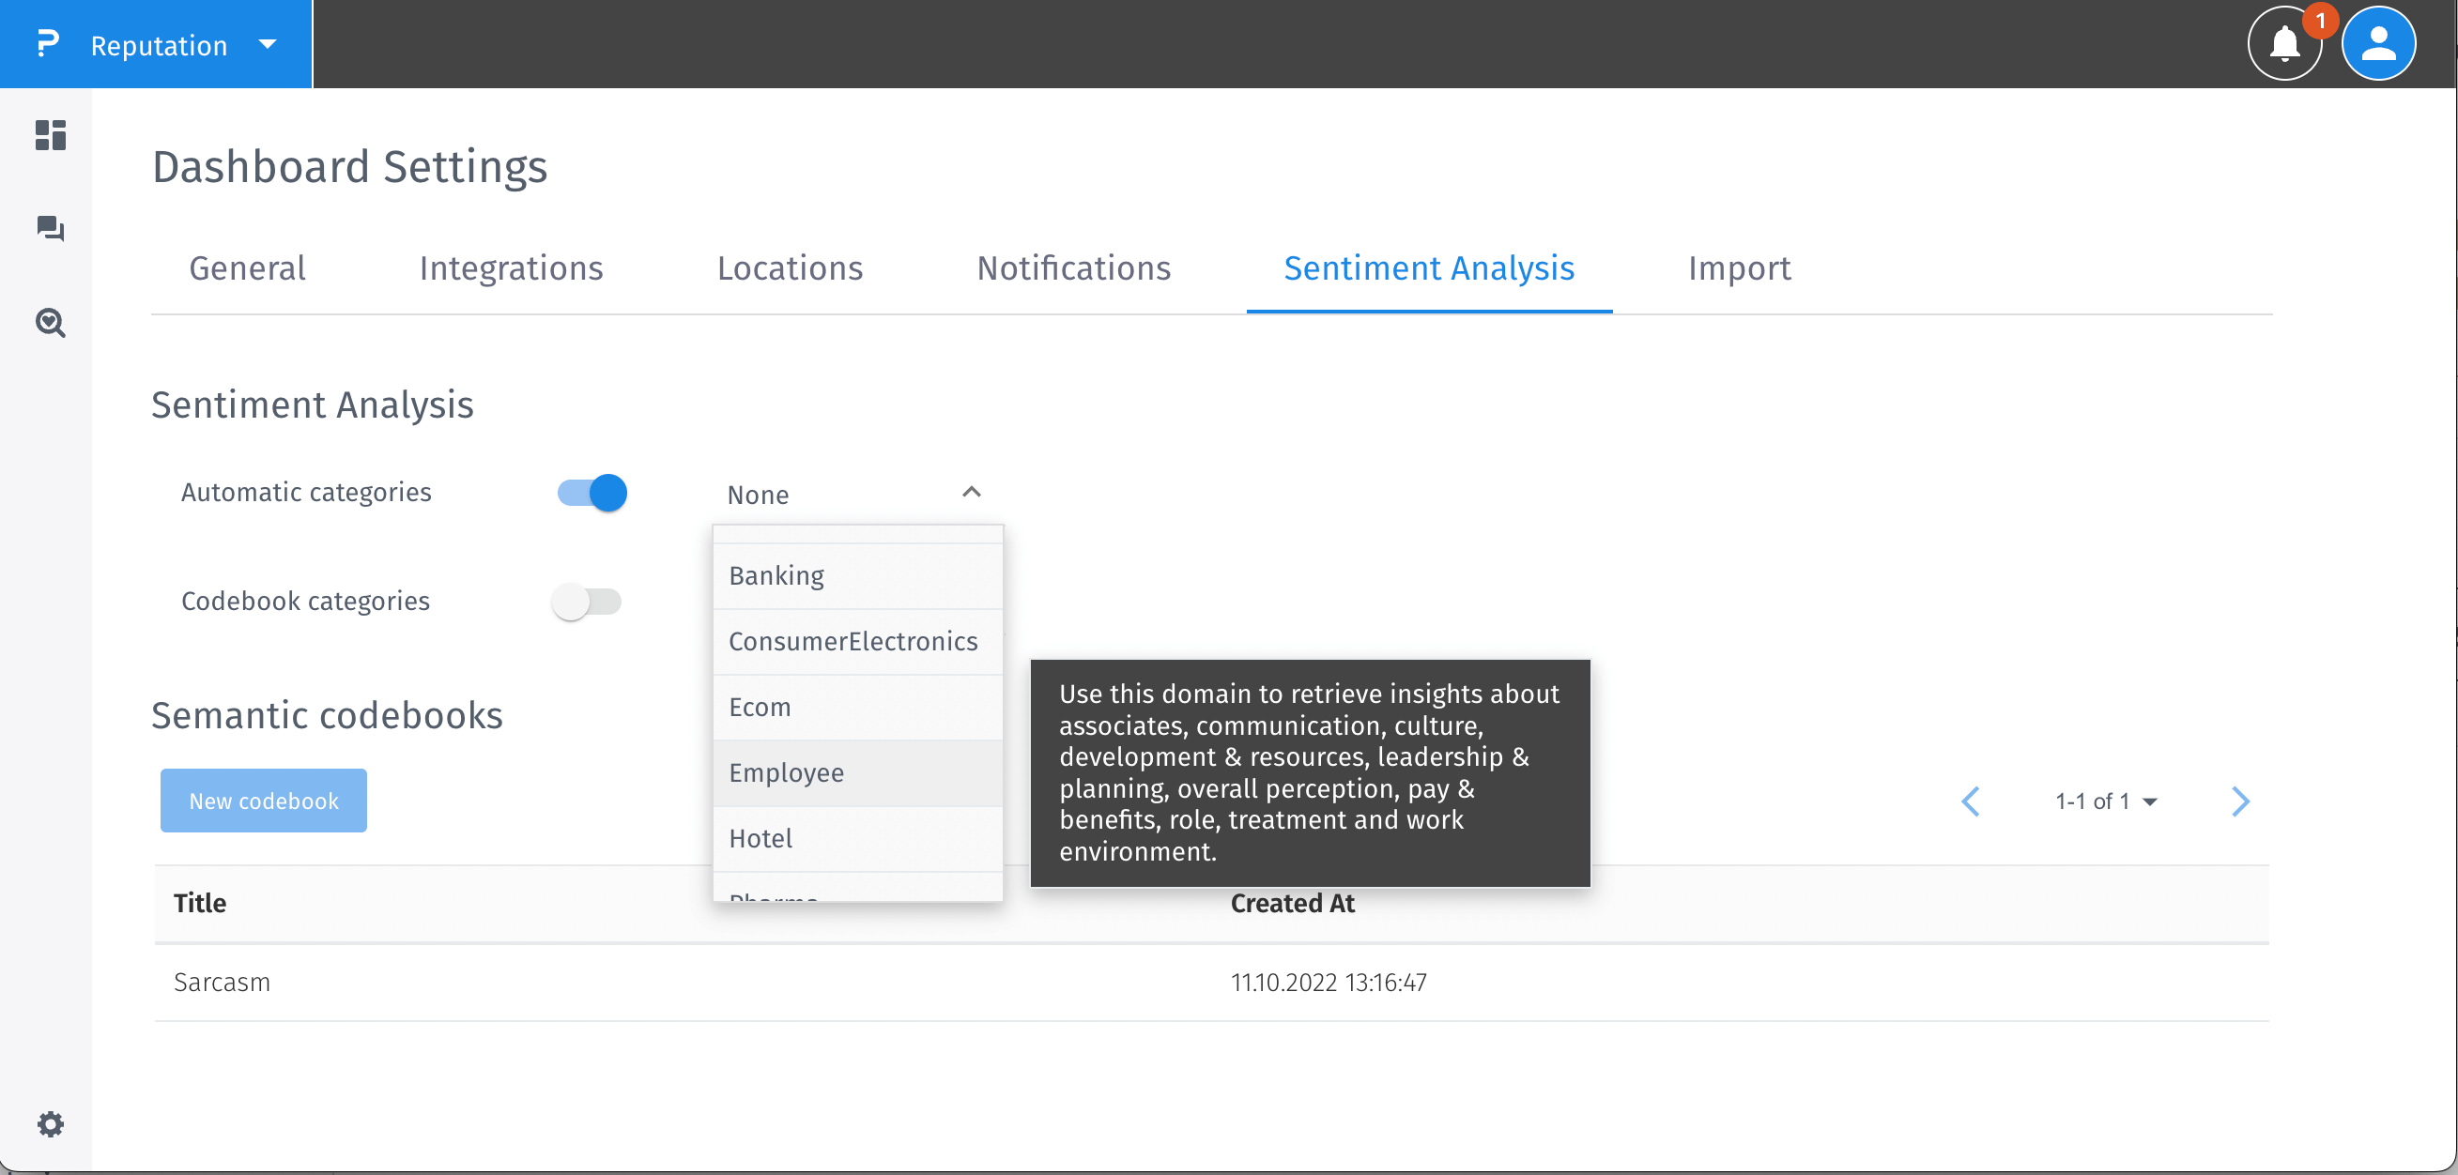Switch to the Import tab
2458x1175 pixels.
click(1739, 268)
